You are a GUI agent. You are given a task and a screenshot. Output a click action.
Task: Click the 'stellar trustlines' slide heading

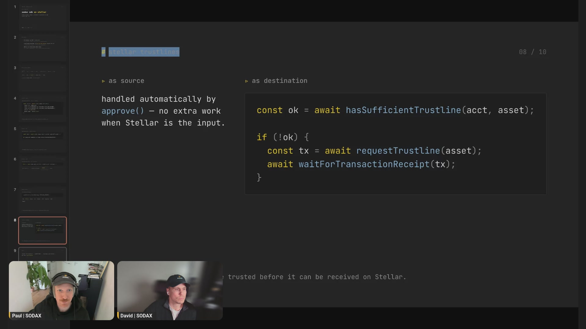pyautogui.click(x=144, y=52)
